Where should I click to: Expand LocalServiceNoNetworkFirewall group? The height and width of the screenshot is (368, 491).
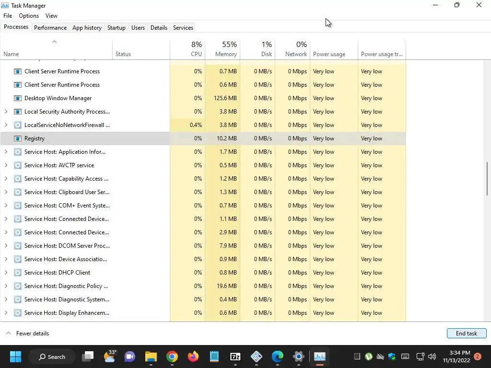click(x=6, y=125)
